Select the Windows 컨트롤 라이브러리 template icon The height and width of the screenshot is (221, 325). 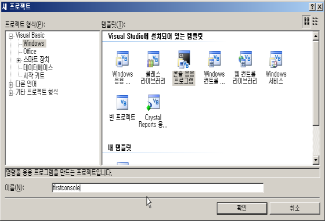tap(214, 59)
